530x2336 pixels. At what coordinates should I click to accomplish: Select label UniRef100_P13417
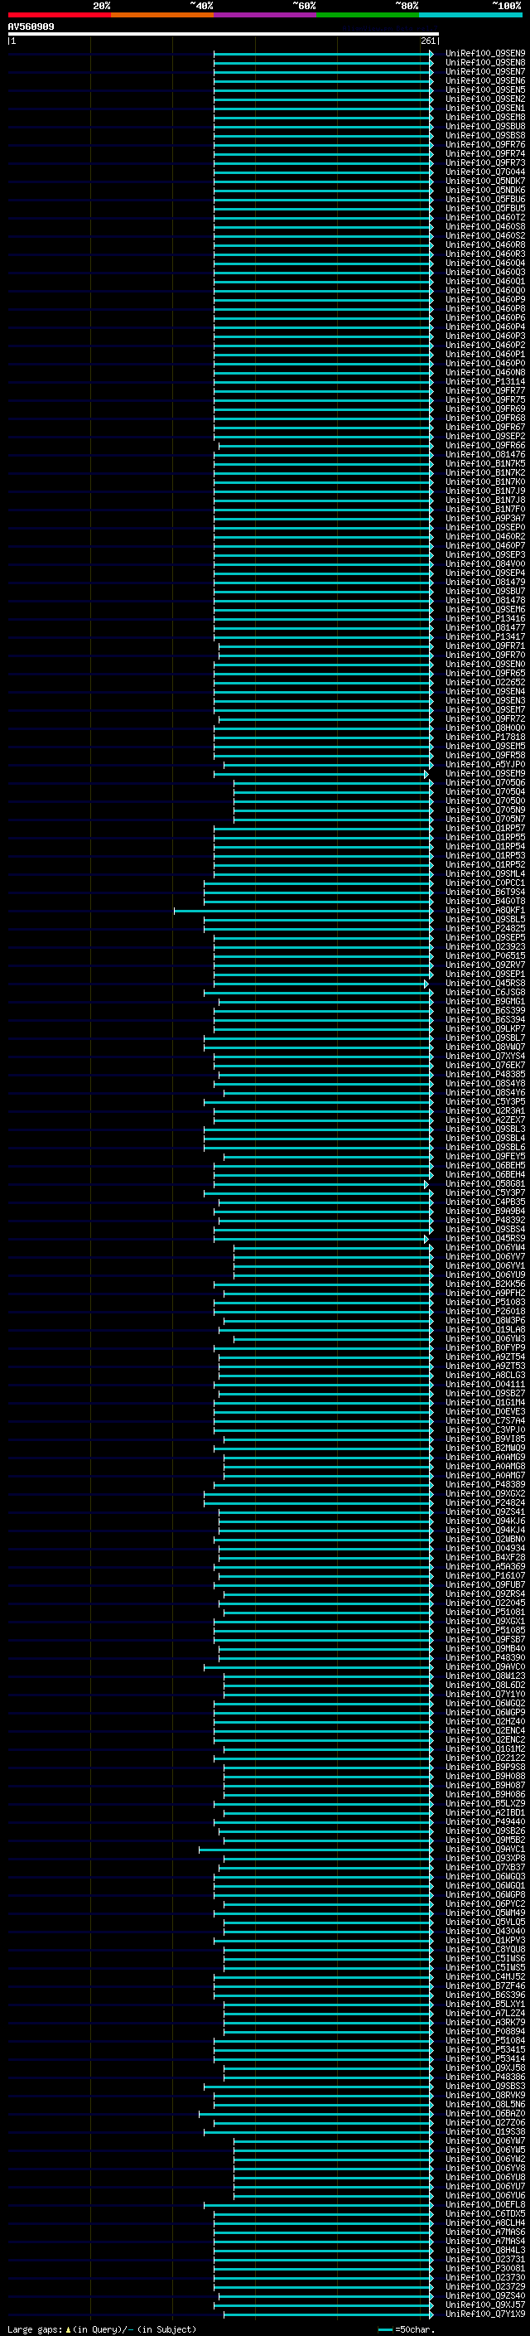click(485, 636)
